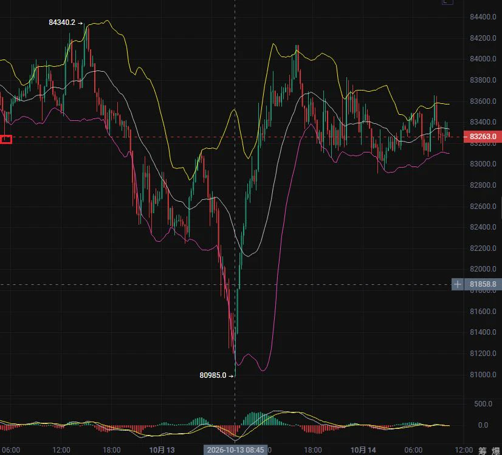
Task: Click the 82400.0 price axis label
Action: click(x=483, y=227)
